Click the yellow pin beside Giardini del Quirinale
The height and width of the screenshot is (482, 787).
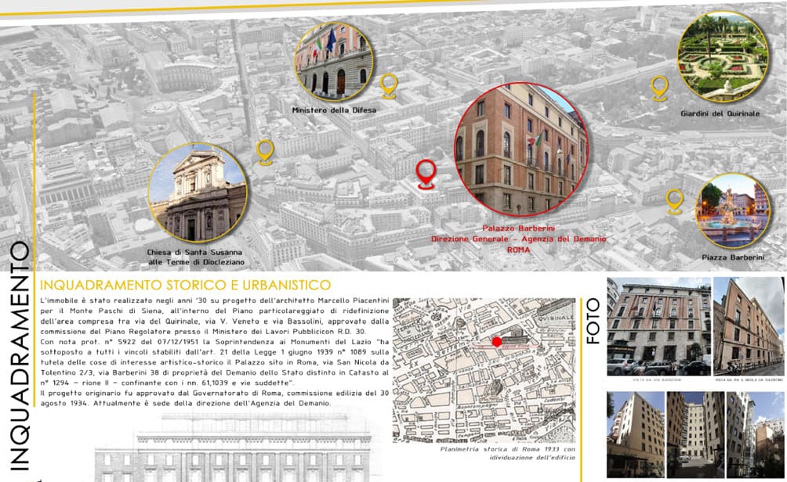click(x=659, y=88)
